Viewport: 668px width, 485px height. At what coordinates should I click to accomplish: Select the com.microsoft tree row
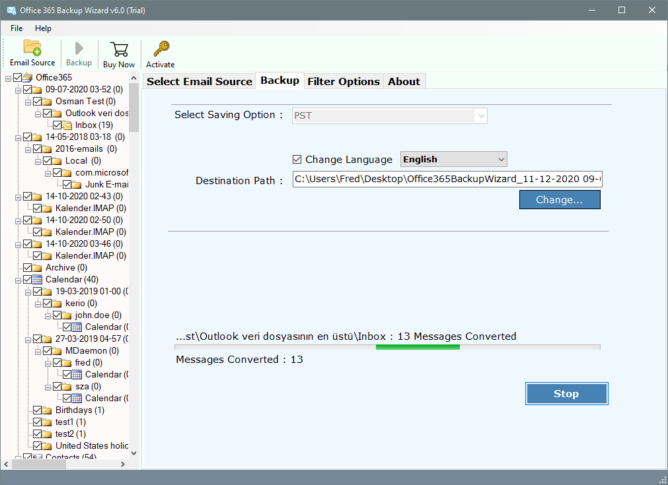coord(102,172)
